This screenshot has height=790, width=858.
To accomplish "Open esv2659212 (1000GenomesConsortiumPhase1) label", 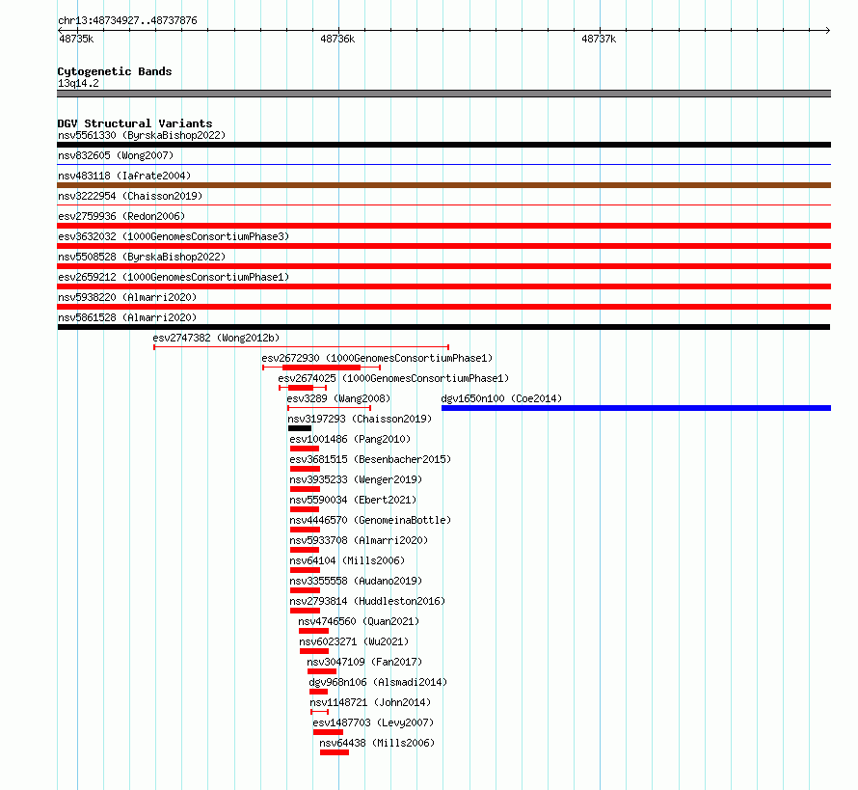I will tap(174, 277).
